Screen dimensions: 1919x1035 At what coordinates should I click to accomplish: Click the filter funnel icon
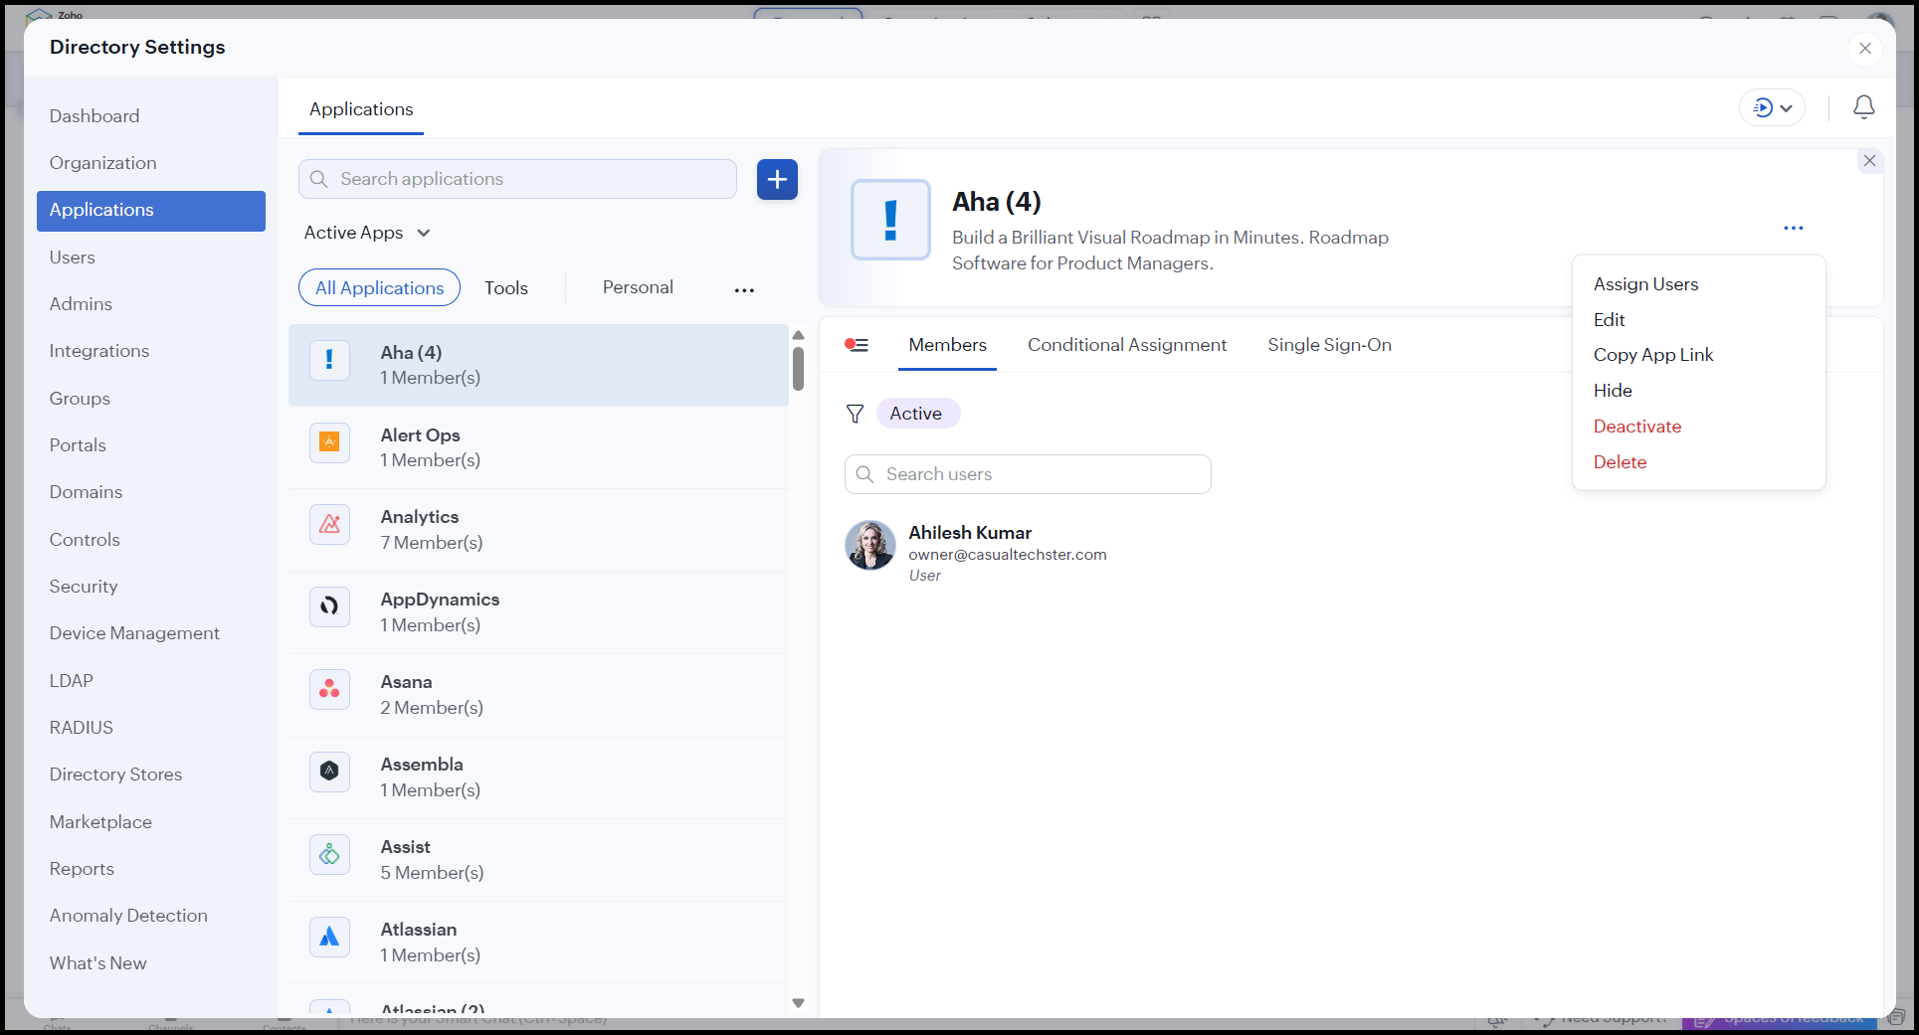(855, 414)
